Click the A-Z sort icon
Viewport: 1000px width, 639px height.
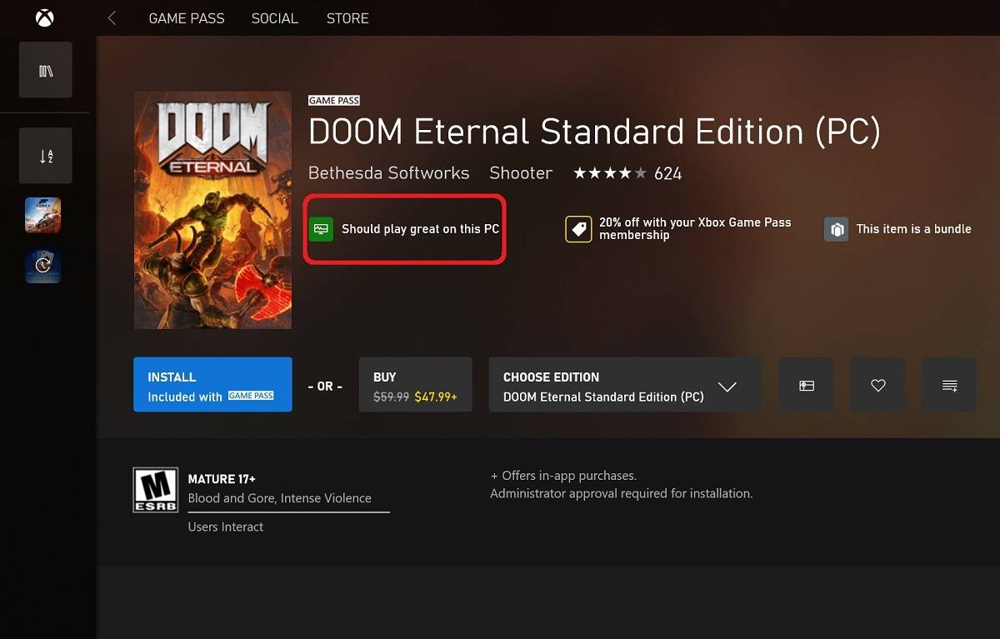46,156
